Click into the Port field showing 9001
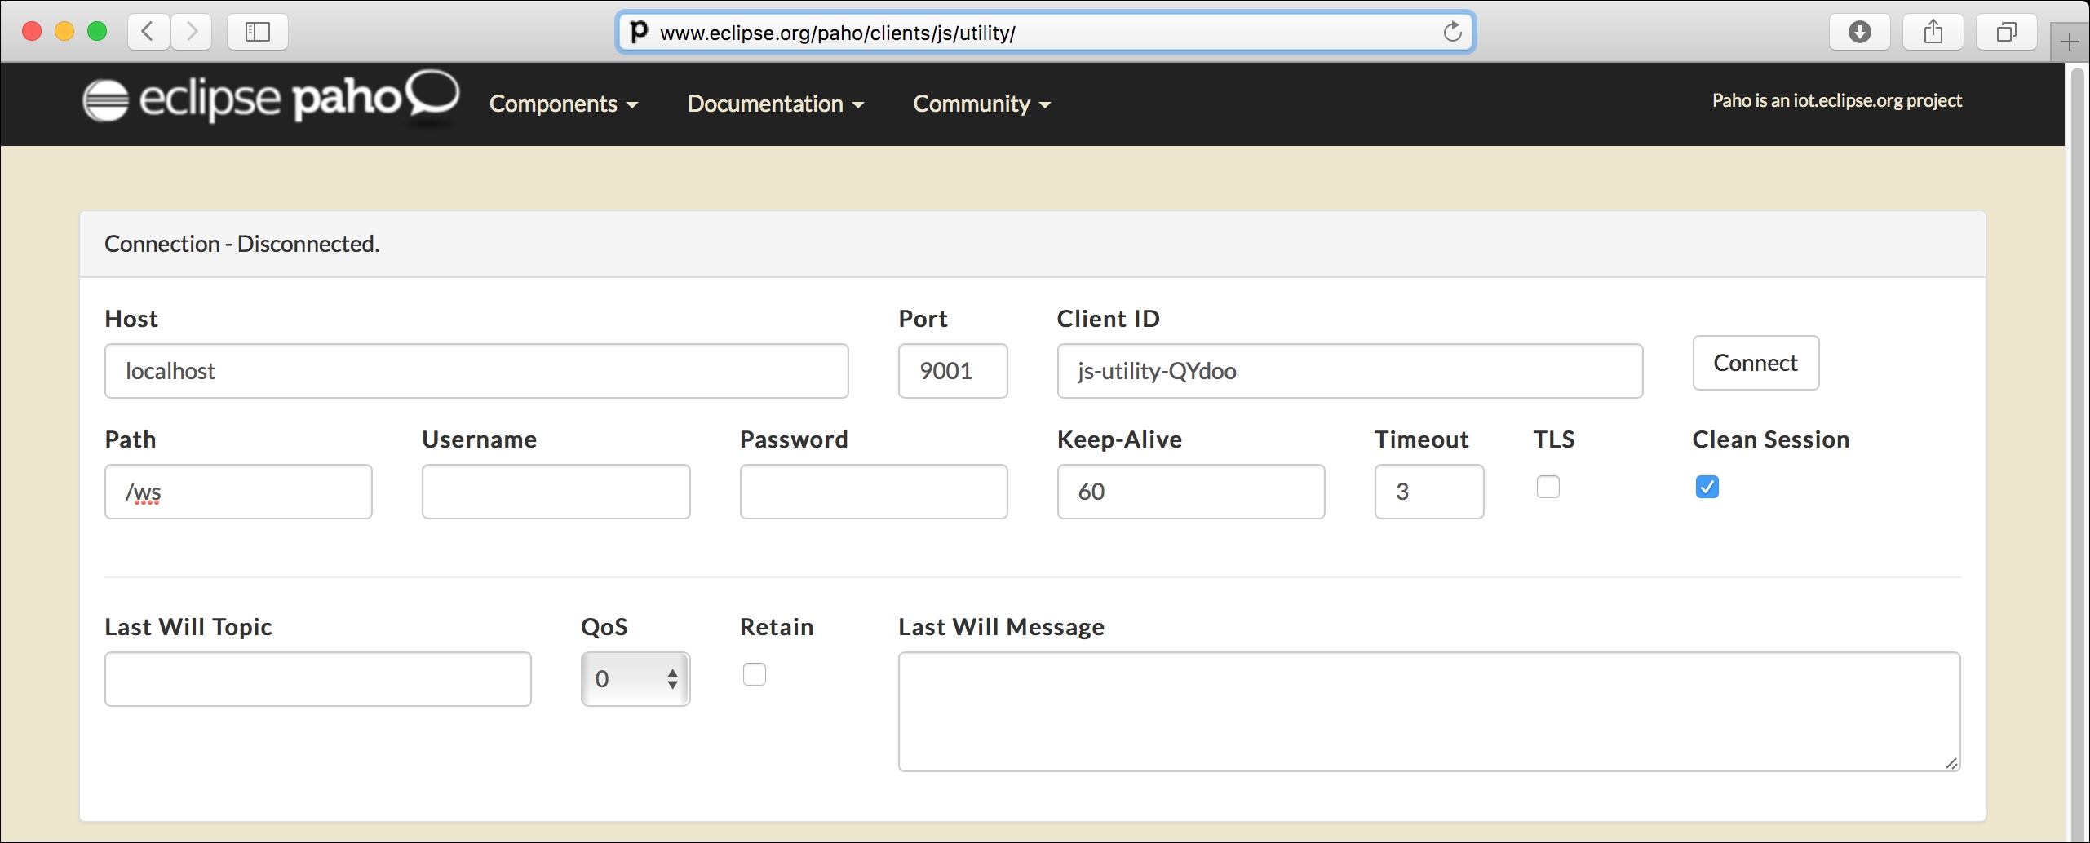 click(x=953, y=371)
